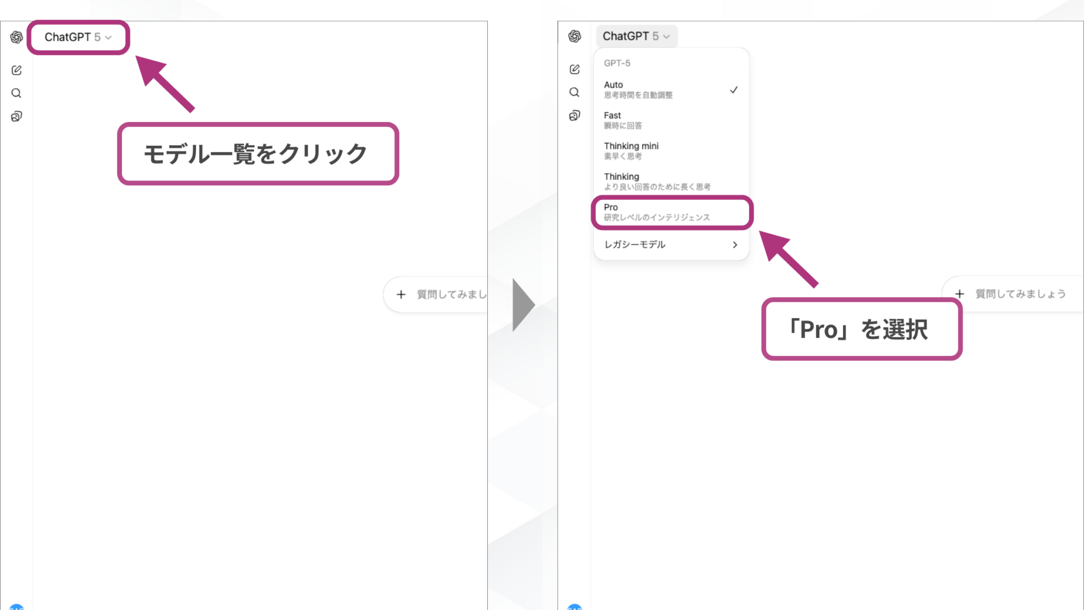This screenshot has width=1084, height=610.
Task: Click ChatGPT logo icon in left panel
Action: tap(16, 37)
